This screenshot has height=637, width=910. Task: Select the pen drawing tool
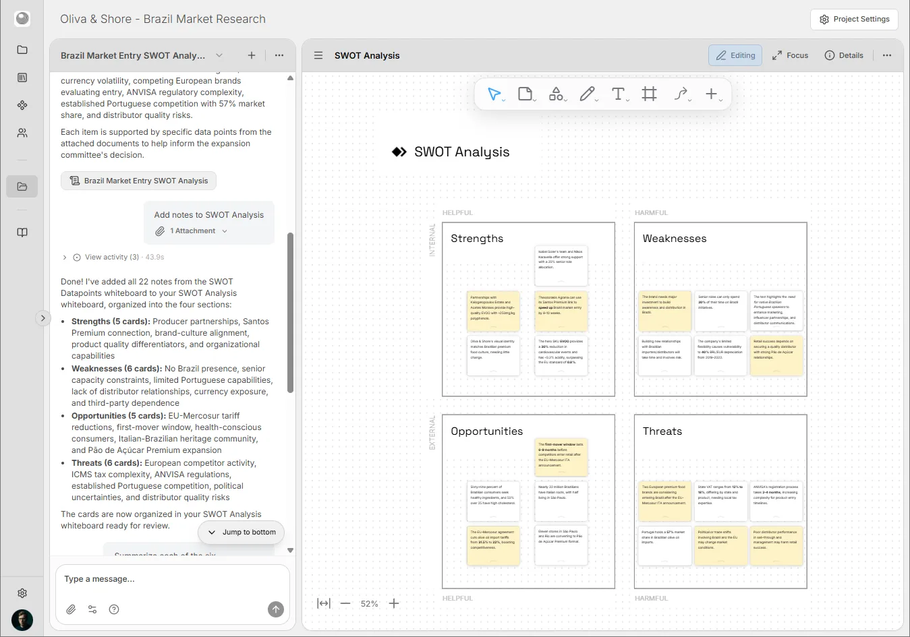(588, 94)
